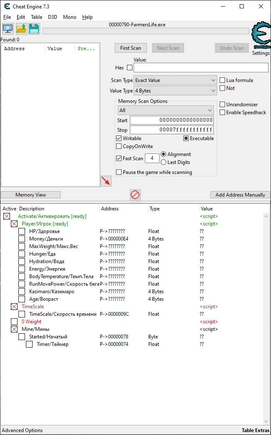Viewport: 271px width, 435px height.
Task: Toggle the Executable checkbox
Action: coord(186,138)
